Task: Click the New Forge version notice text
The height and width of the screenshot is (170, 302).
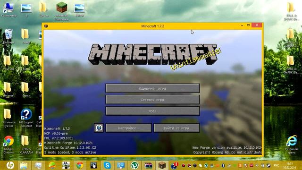Action: pos(227,148)
